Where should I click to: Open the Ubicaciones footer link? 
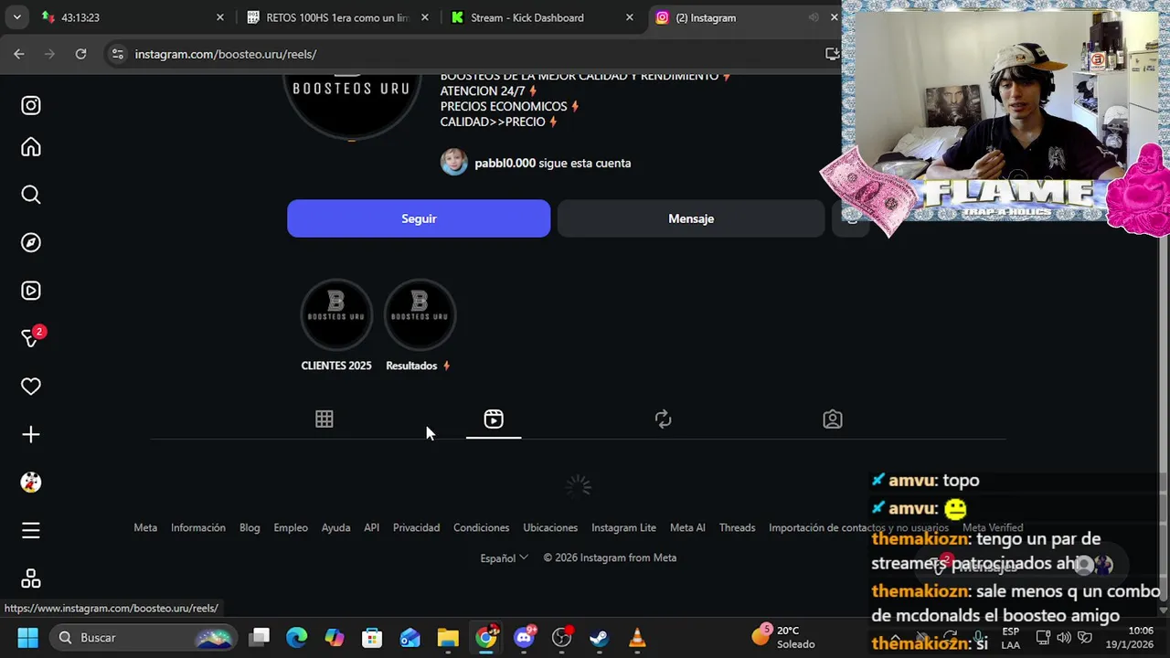[550, 527]
